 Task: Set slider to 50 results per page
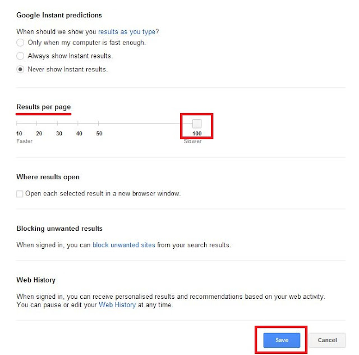click(x=98, y=124)
